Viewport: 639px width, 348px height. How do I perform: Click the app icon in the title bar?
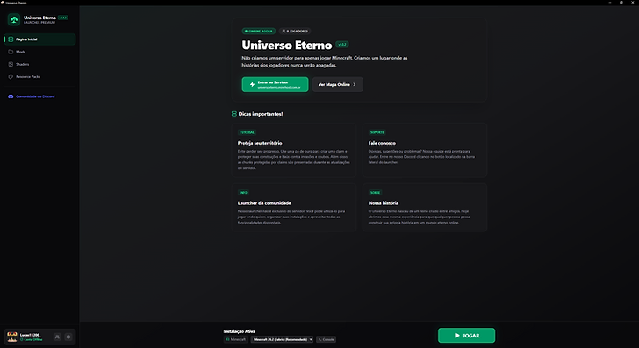pyautogui.click(x=3, y=3)
